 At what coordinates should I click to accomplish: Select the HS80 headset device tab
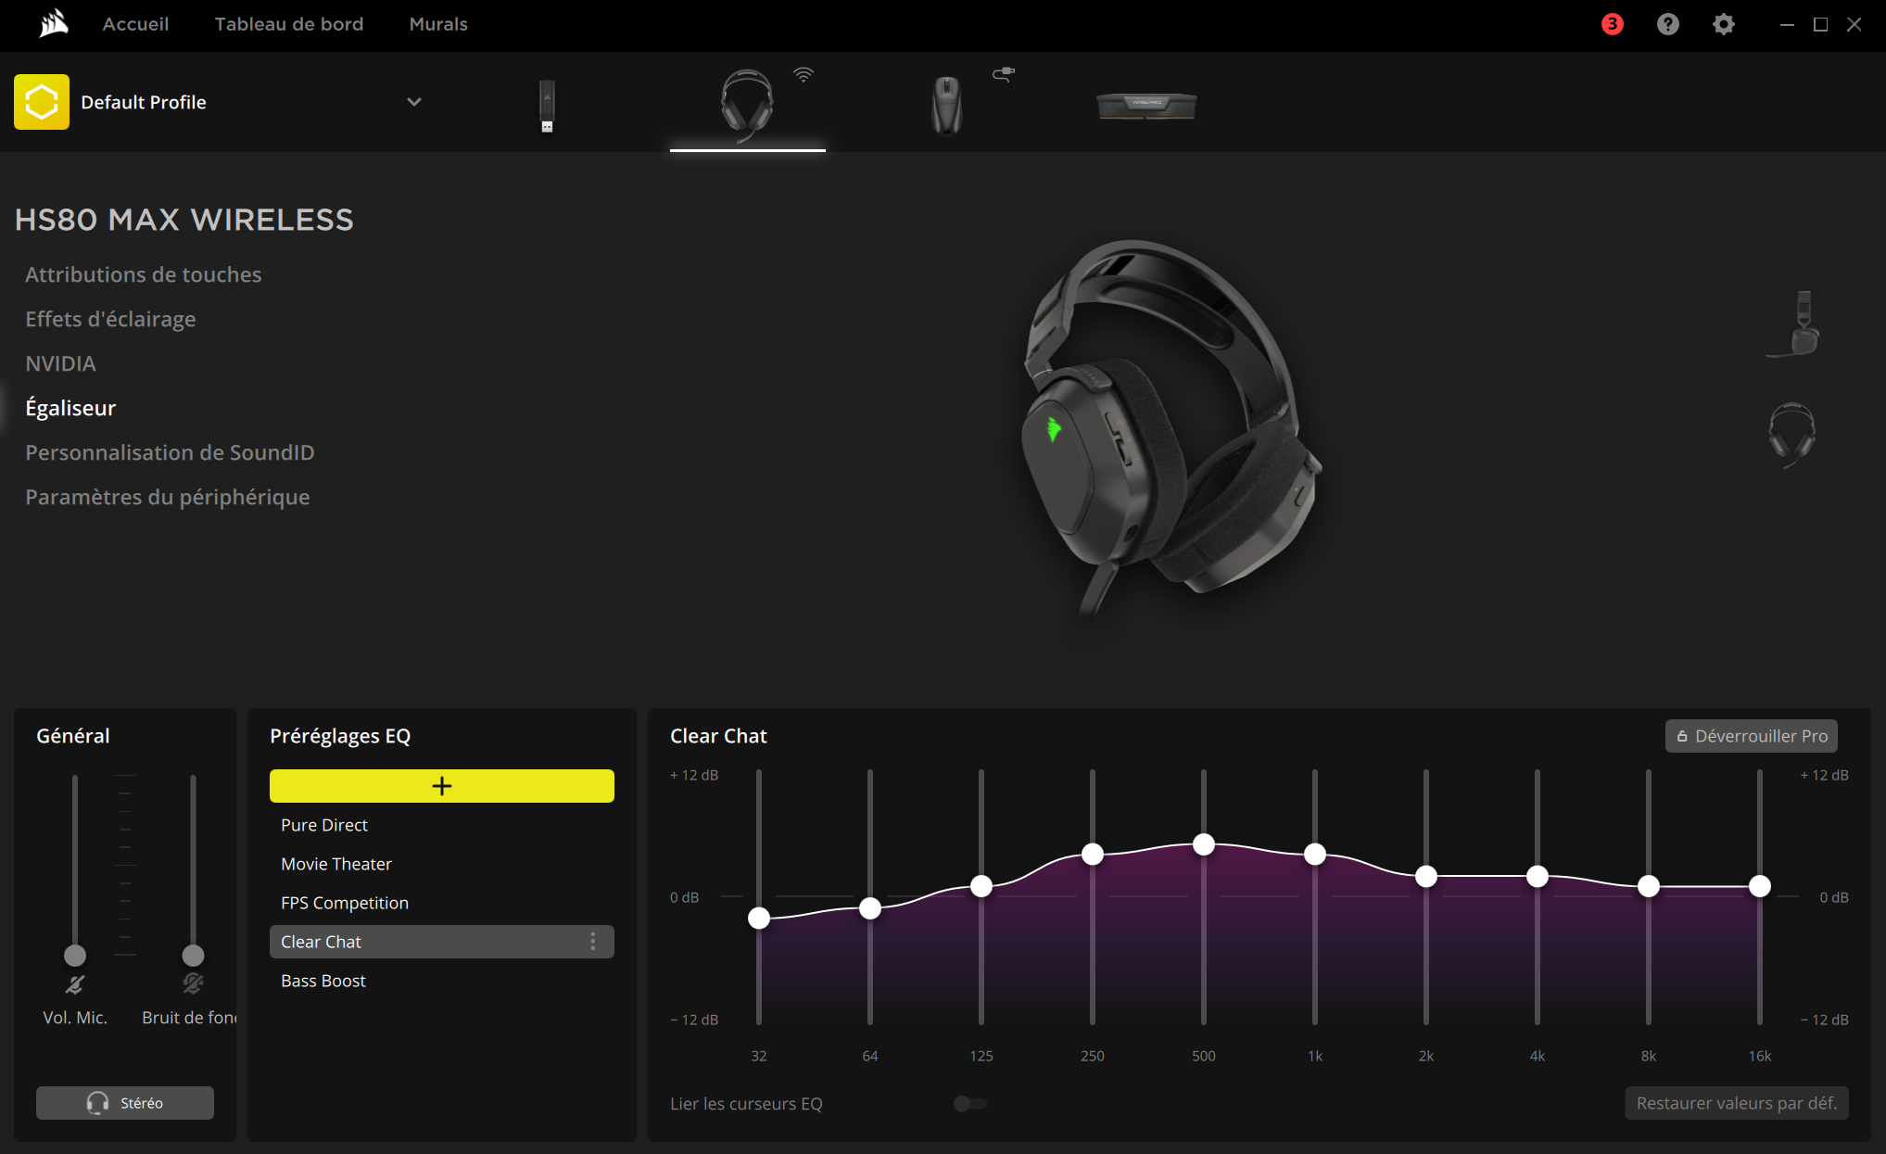tap(747, 104)
